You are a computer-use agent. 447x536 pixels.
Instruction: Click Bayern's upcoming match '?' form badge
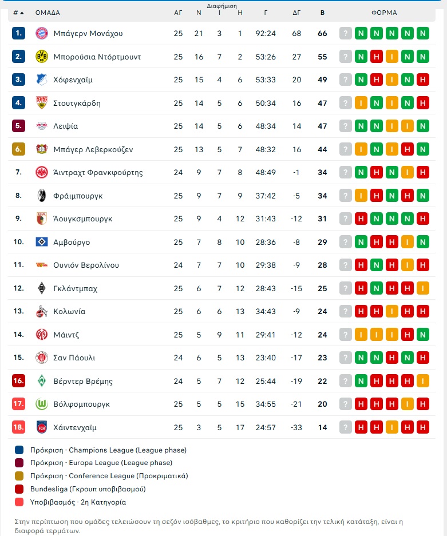346,33
